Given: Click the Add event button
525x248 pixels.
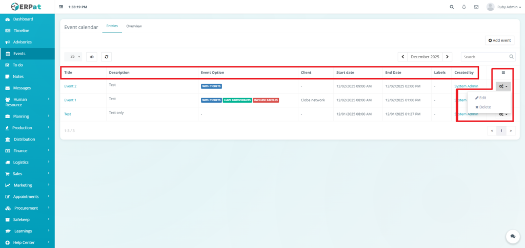Looking at the screenshot, I should [x=499, y=40].
